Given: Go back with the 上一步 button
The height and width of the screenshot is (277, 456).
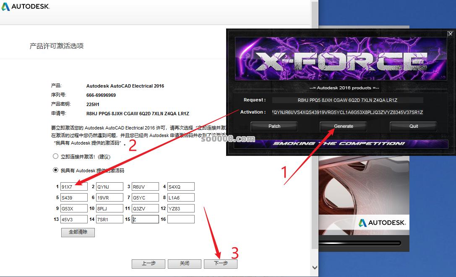Looking at the screenshot, I should (149, 264).
